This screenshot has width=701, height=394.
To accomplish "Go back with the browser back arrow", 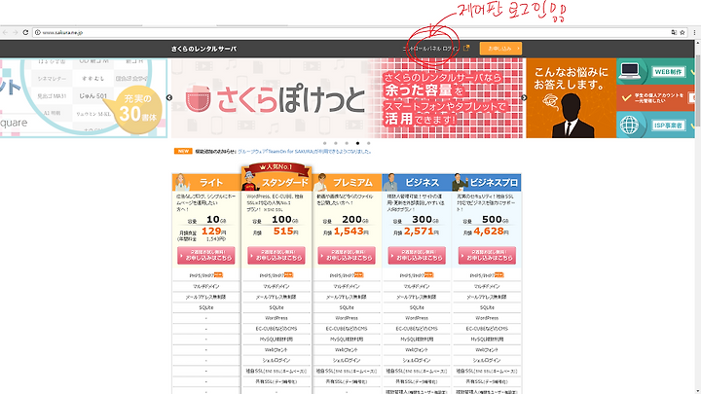I will (5, 33).
